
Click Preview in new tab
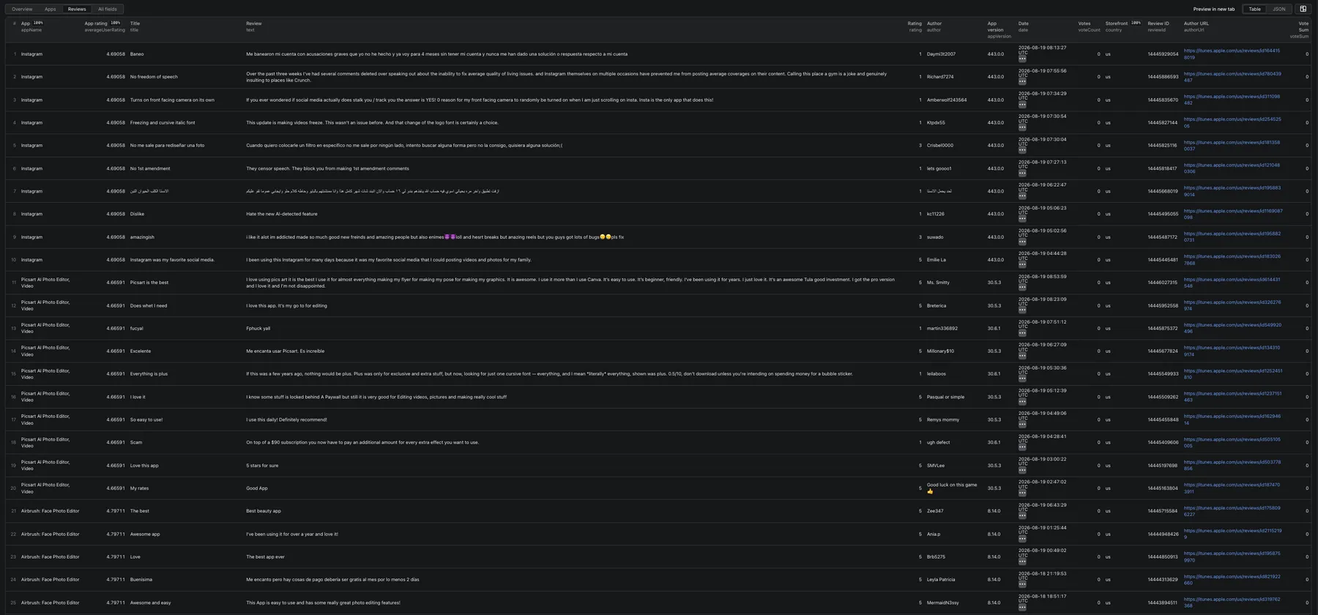point(1214,9)
